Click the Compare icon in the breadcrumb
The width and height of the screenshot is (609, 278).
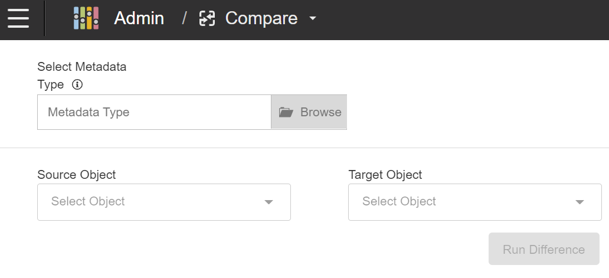(207, 18)
